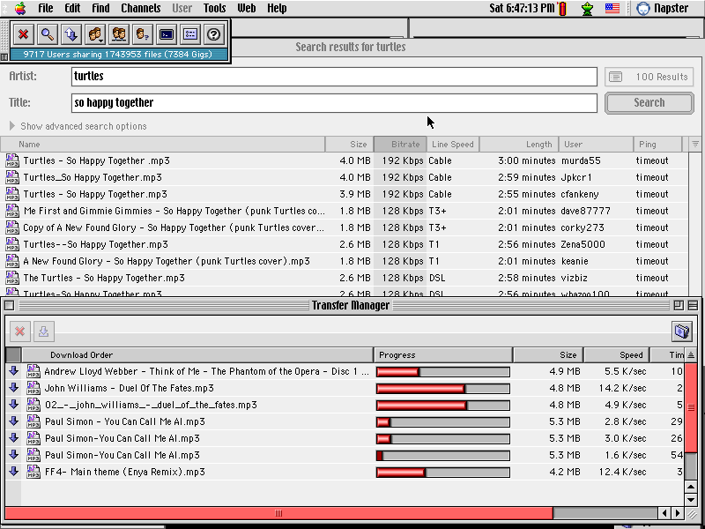The width and height of the screenshot is (705, 529).
Task: Expand the advanced search options disclosure triangle
Action: pyautogui.click(x=12, y=125)
